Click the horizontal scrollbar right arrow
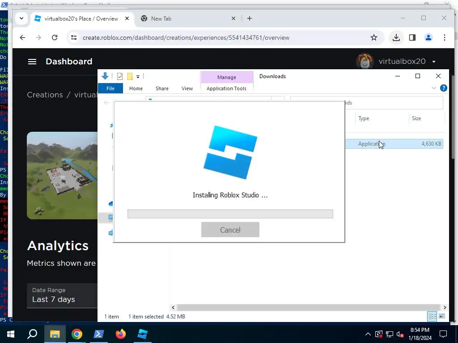Viewport: 458px width, 343px height. (x=445, y=307)
